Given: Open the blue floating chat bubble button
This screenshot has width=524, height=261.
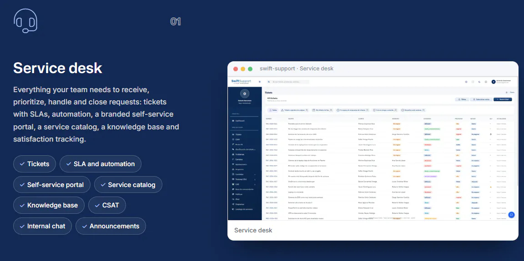Looking at the screenshot, I should pos(511,215).
